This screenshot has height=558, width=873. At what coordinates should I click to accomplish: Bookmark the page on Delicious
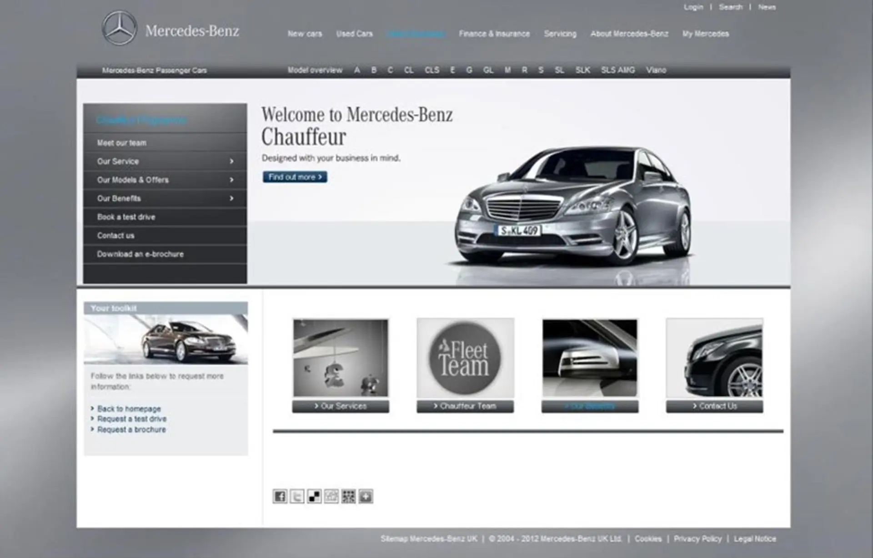click(315, 497)
